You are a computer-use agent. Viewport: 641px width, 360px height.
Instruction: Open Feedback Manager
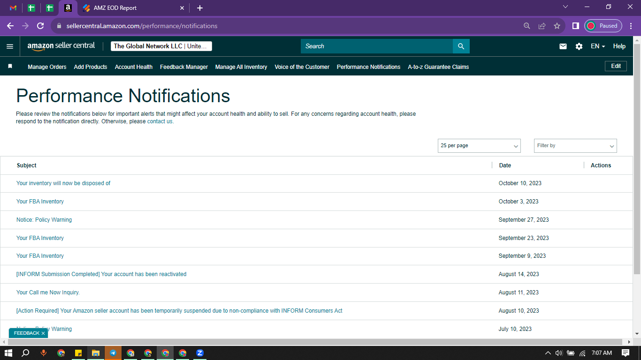pos(184,67)
